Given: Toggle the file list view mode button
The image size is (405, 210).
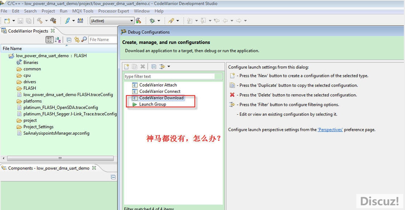Looking at the screenshot, I should click(x=50, y=40).
